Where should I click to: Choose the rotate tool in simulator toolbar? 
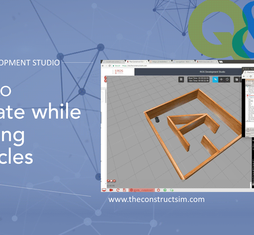pyautogui.click(x=227, y=79)
